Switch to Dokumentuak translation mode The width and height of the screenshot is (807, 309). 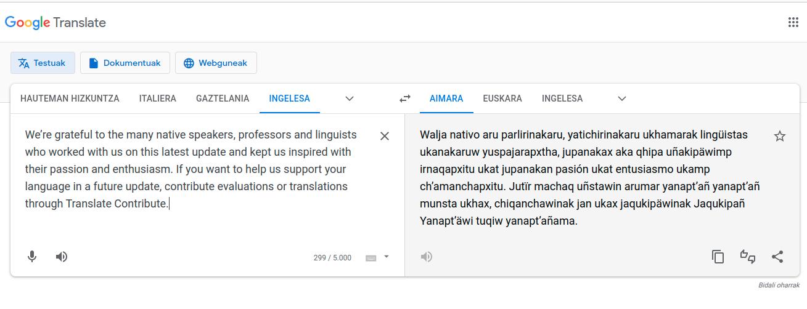(125, 63)
